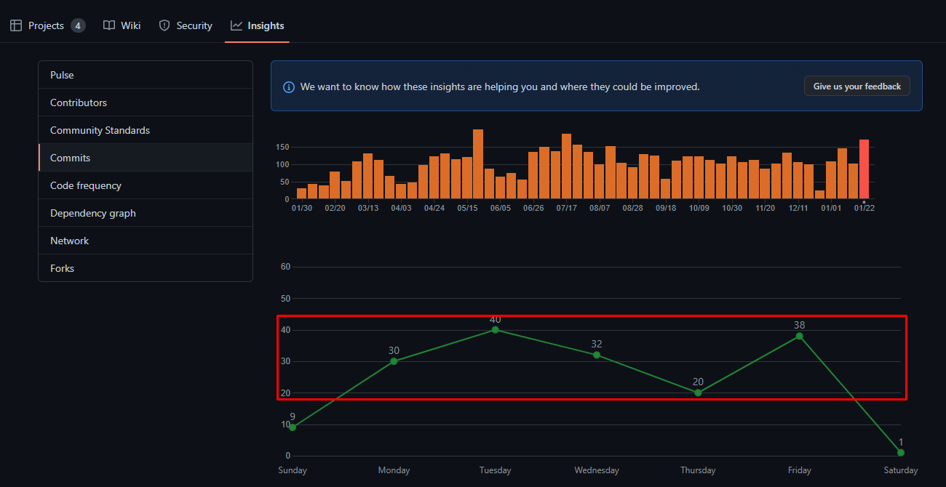
Task: Select Code frequency in the sidebar
Action: point(86,185)
